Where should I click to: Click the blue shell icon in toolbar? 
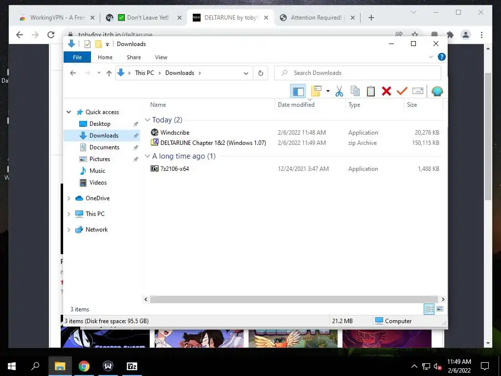437,92
